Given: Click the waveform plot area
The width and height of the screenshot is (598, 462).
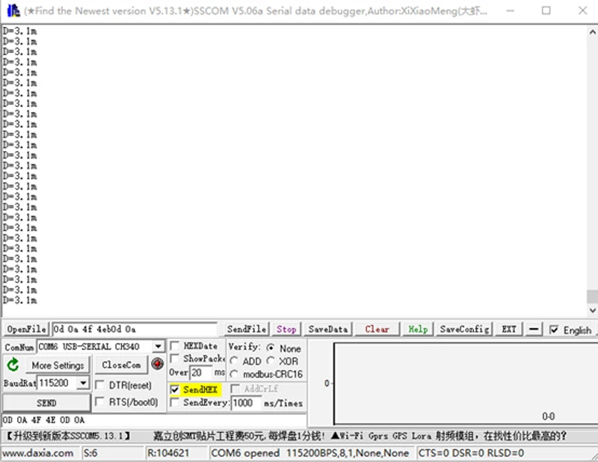Looking at the screenshot, I should 465,384.
